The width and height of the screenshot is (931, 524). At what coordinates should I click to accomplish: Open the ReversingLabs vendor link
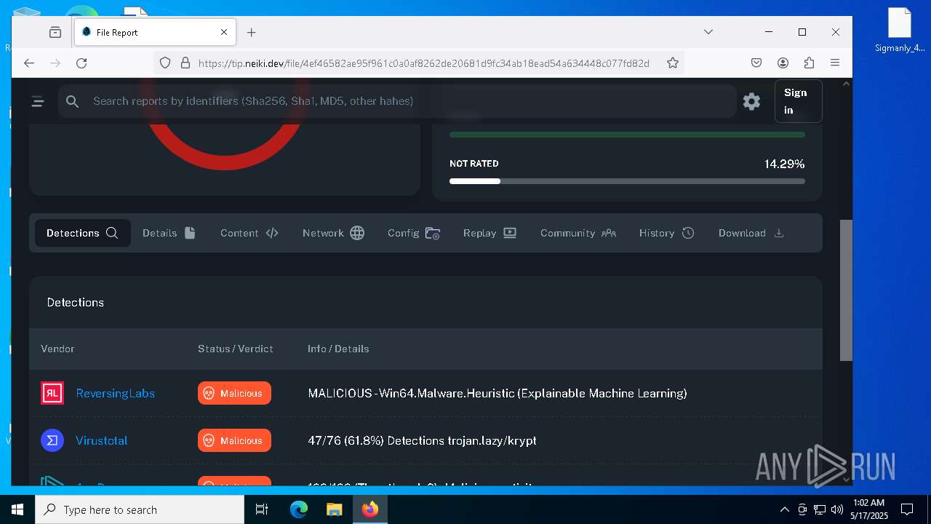tap(115, 393)
